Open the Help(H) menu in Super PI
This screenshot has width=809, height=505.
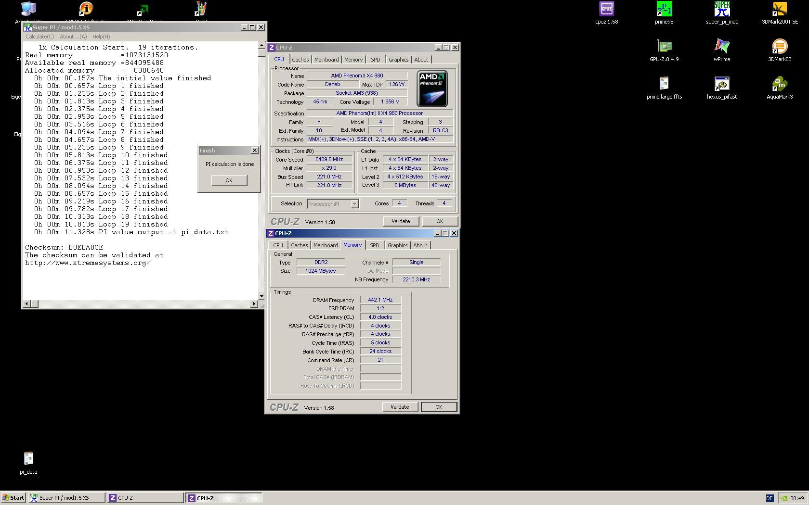pyautogui.click(x=101, y=37)
